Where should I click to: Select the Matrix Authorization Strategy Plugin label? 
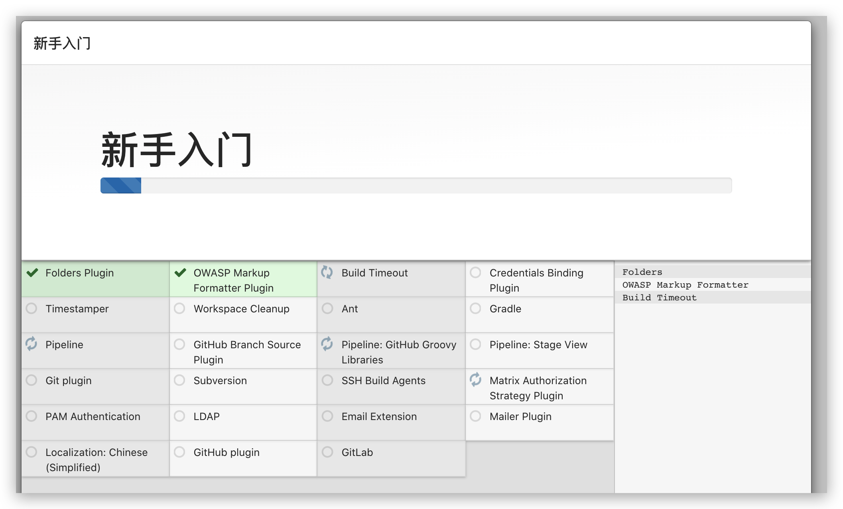538,388
